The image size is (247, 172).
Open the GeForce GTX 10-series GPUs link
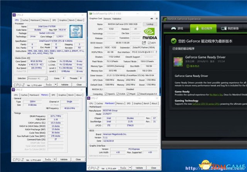coord(206,104)
